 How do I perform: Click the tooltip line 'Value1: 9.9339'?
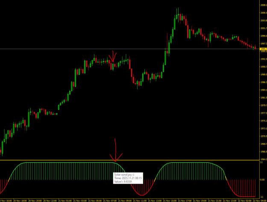pos(123,182)
